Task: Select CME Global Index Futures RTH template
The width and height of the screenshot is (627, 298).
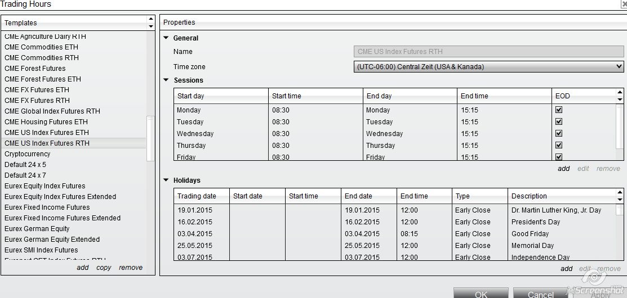Action: tap(52, 111)
